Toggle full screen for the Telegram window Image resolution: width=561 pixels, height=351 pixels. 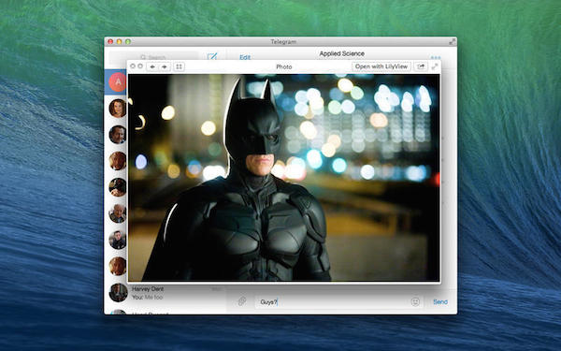[453, 41]
